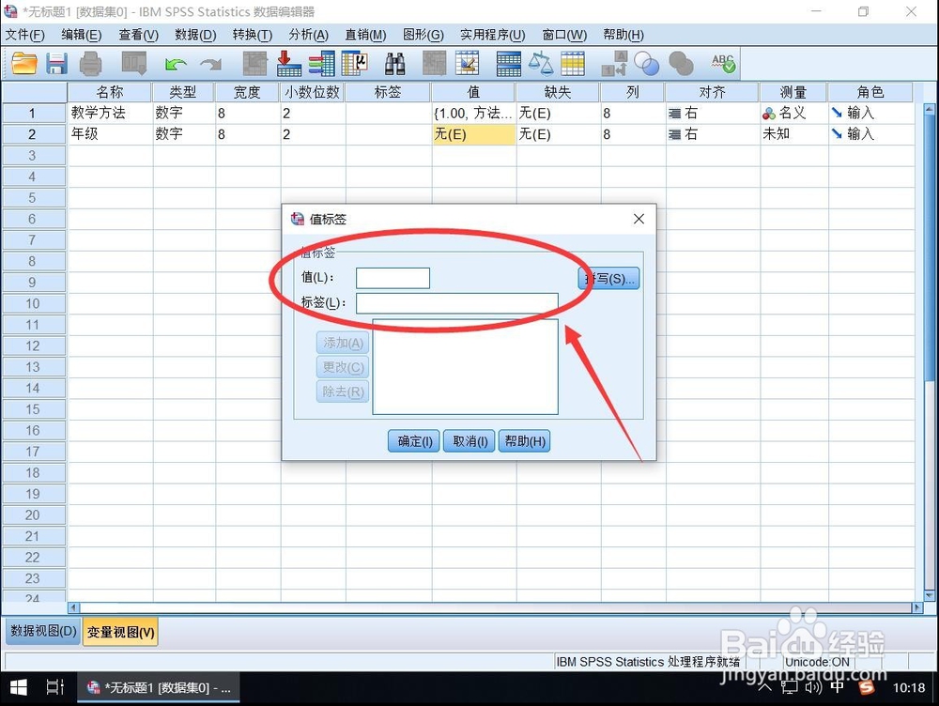This screenshot has height=706, width=939.
Task: Save the dataset with the floppy disk icon
Action: [57, 64]
